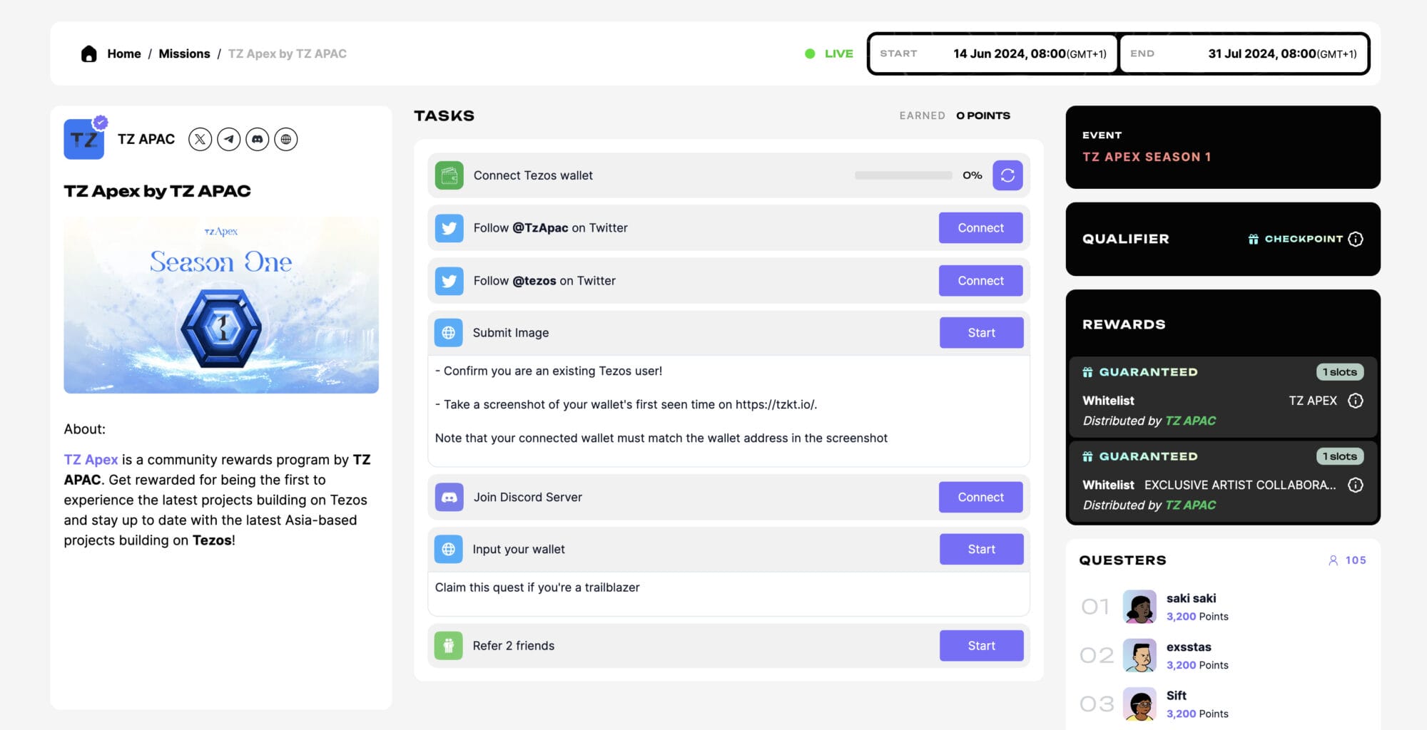The height and width of the screenshot is (730, 1427).
Task: Show info for TZ APEX whitelist reward
Action: (1355, 401)
